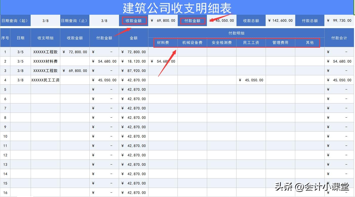Click the 管理费用 column header
Image resolution: width=355 pixels, height=197 pixels.
tap(280, 43)
